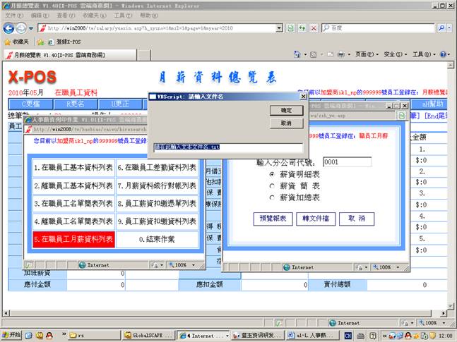Select the 薪資加總表 radio option
The width and height of the screenshot is (457, 342).
[271, 197]
